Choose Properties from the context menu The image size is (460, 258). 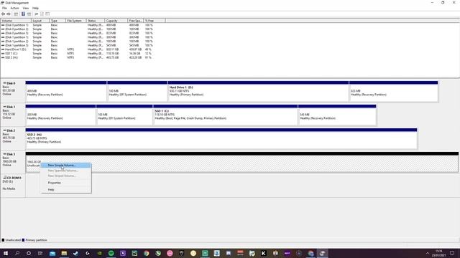pos(65,183)
